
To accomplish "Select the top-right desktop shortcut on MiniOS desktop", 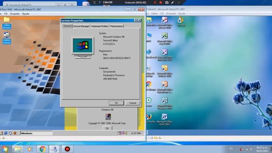I will (x=181, y=22).
